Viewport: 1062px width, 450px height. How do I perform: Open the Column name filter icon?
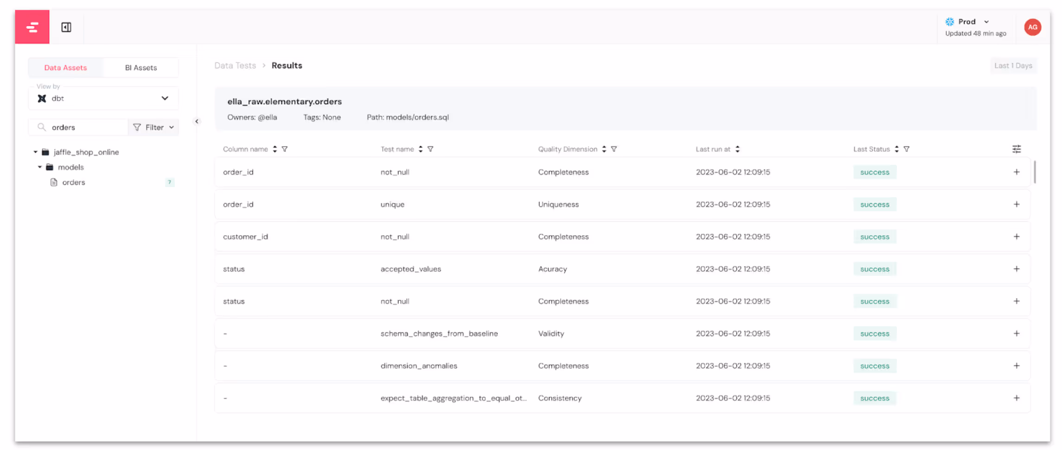[x=285, y=149]
